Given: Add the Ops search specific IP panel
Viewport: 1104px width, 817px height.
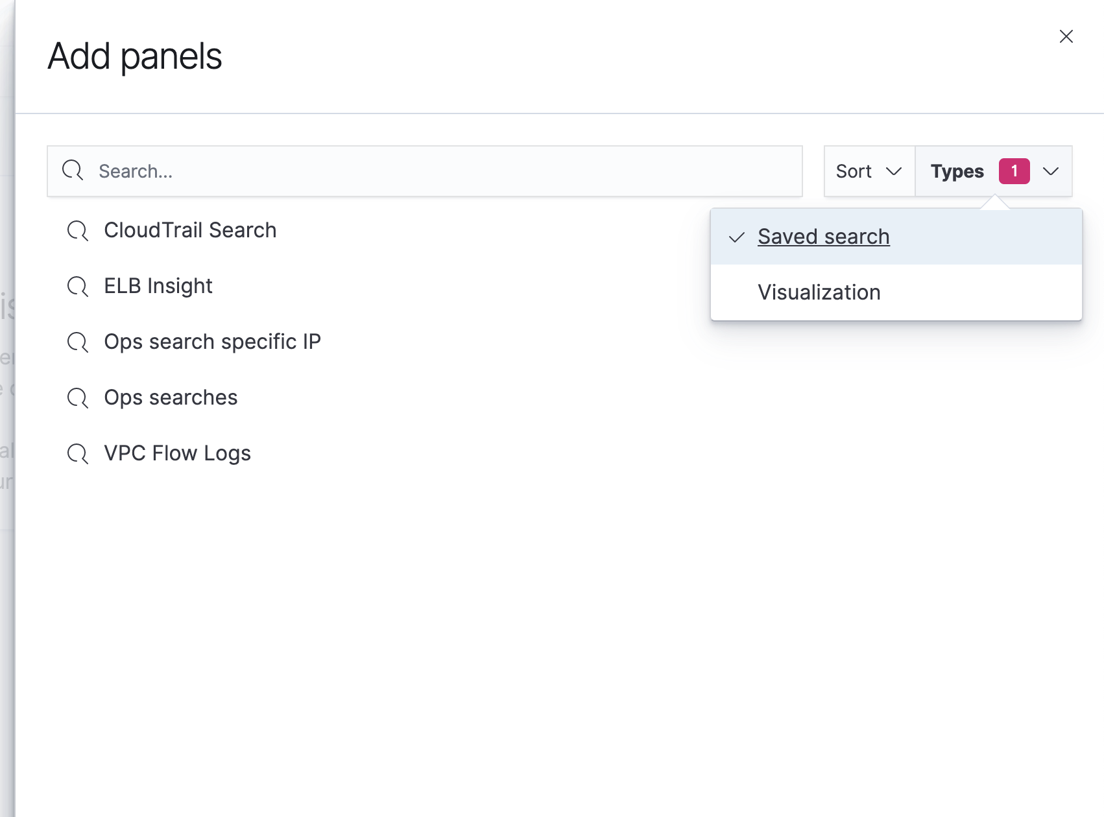Looking at the screenshot, I should tap(212, 342).
